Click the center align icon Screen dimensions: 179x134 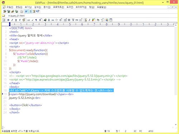69,20
